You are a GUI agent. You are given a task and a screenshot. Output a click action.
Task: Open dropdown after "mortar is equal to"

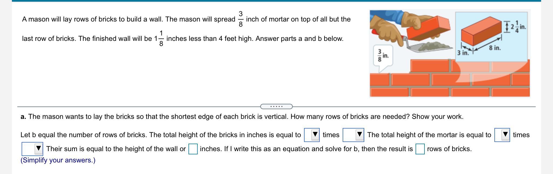pyautogui.click(x=502, y=135)
